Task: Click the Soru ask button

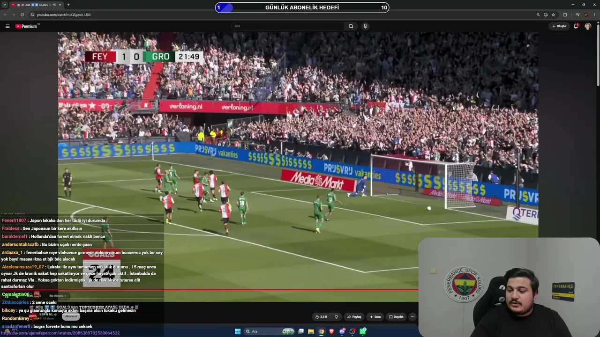Action: point(375,317)
